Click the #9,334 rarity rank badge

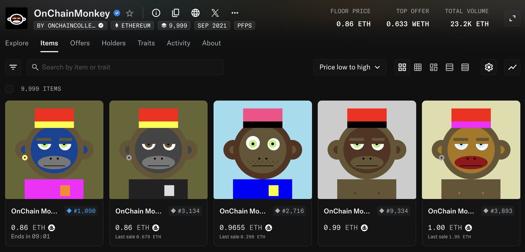[x=393, y=211]
